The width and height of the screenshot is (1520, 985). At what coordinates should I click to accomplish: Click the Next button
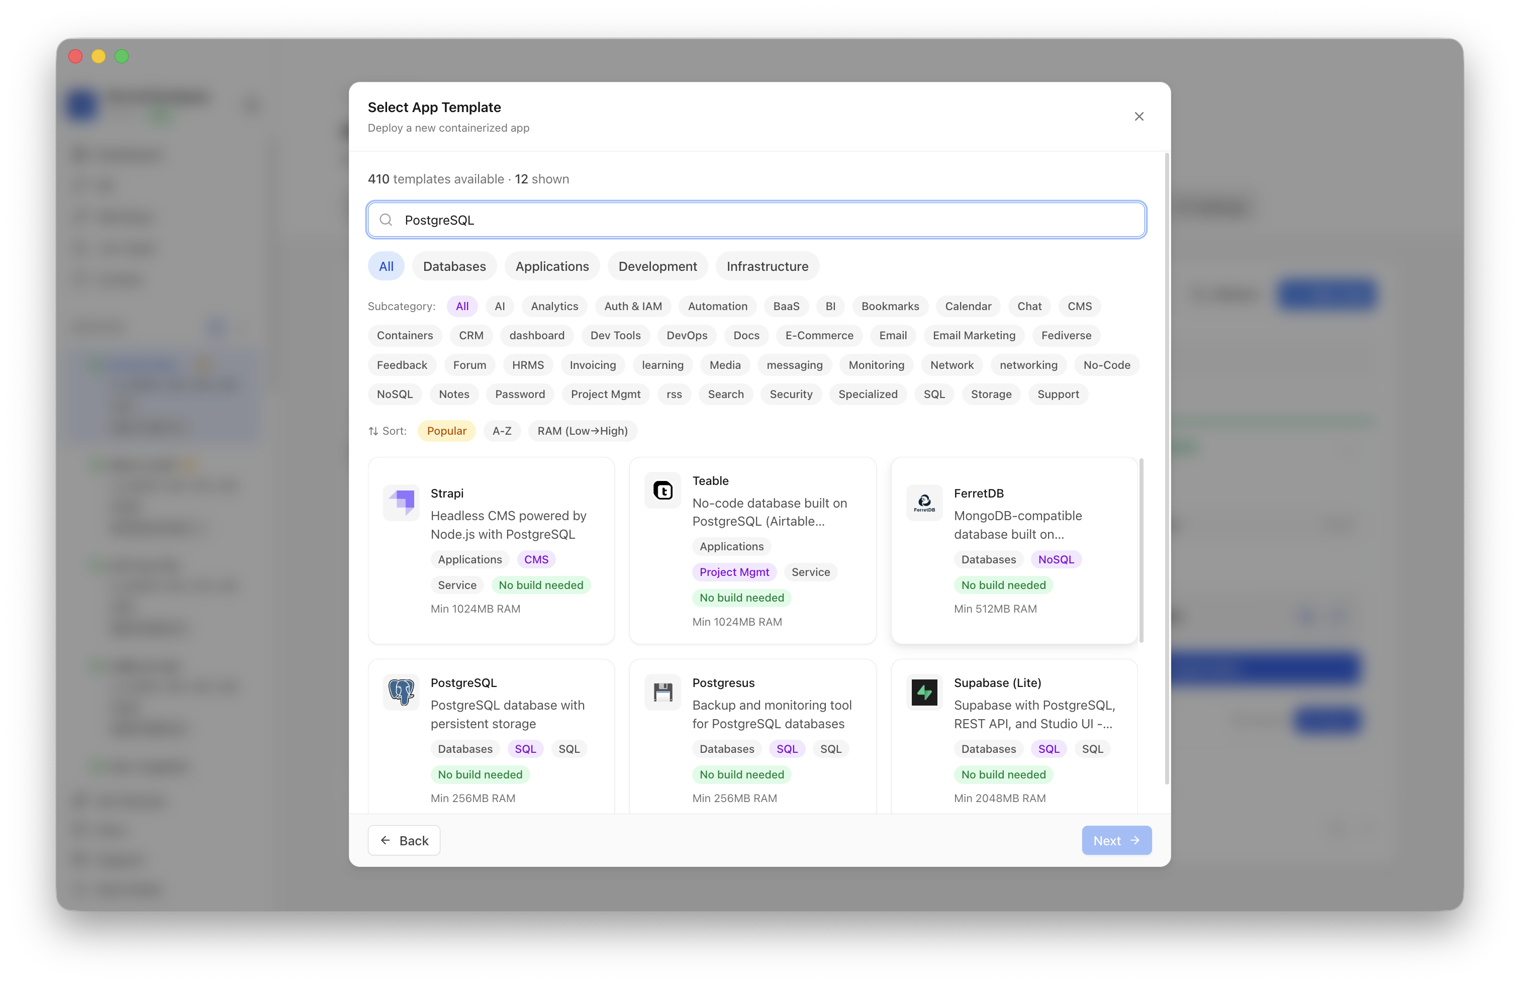click(1116, 840)
